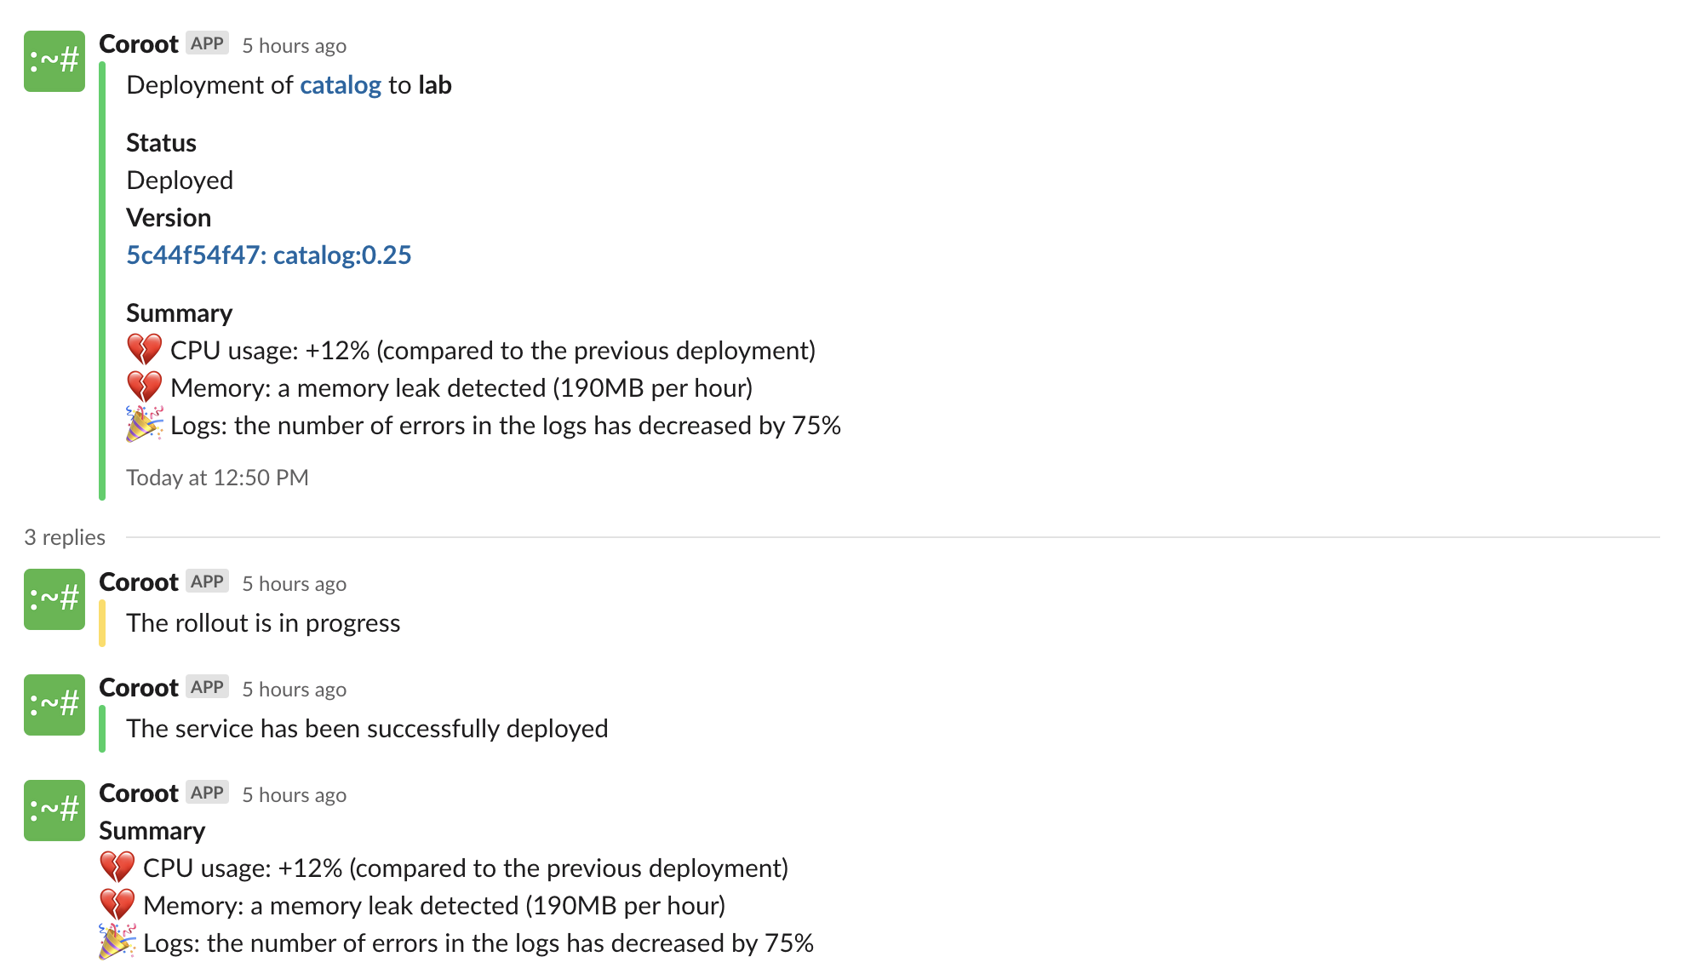Open the 5c44f54f47: catalog:0.25 version link
This screenshot has height=974, width=1684.
pos(269,255)
